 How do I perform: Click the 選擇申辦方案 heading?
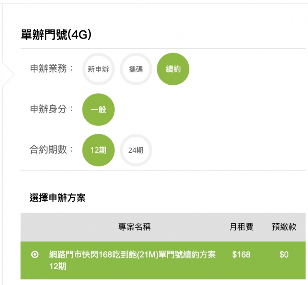coord(57,198)
